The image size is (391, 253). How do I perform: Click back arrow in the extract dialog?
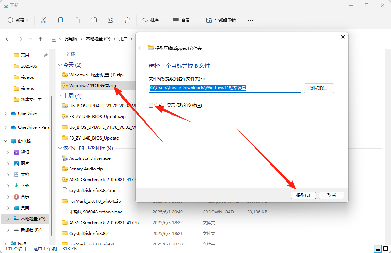click(x=140, y=48)
